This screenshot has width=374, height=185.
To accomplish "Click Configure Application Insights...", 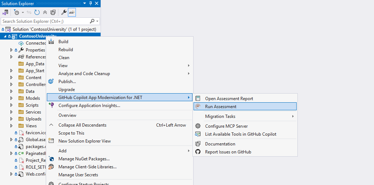I will click(119, 105).
